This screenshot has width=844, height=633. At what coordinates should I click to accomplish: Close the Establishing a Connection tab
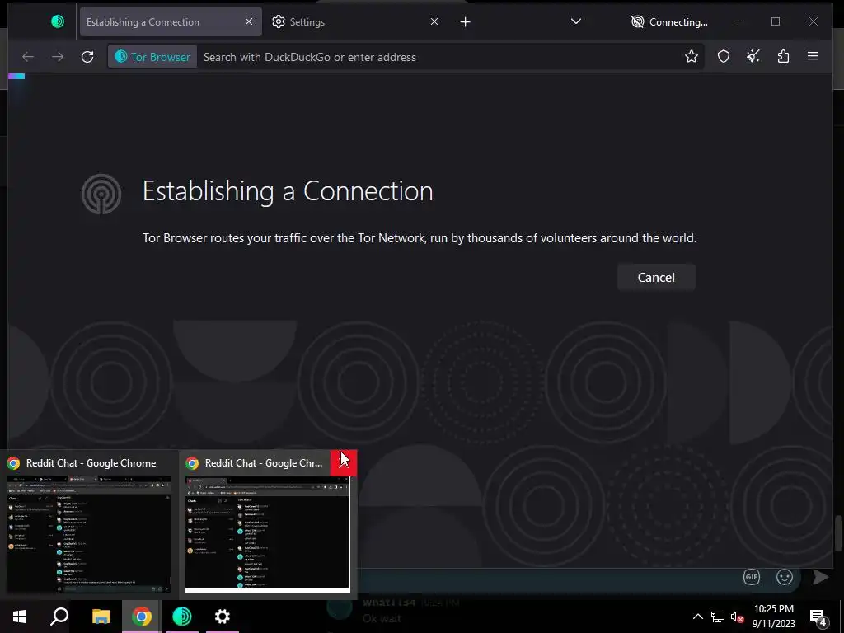click(249, 21)
